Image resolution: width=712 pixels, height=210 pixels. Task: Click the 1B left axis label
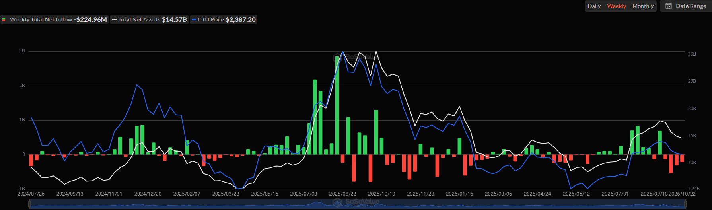pyautogui.click(x=22, y=120)
